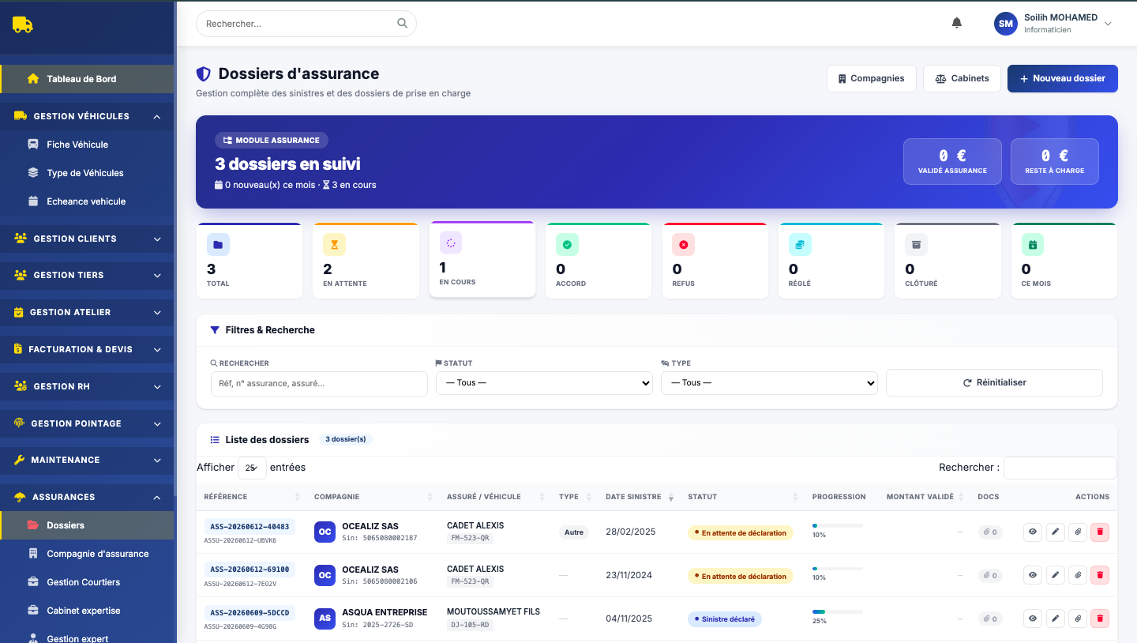
Task: Click the Nouveau dossier button
Action: point(1063,79)
